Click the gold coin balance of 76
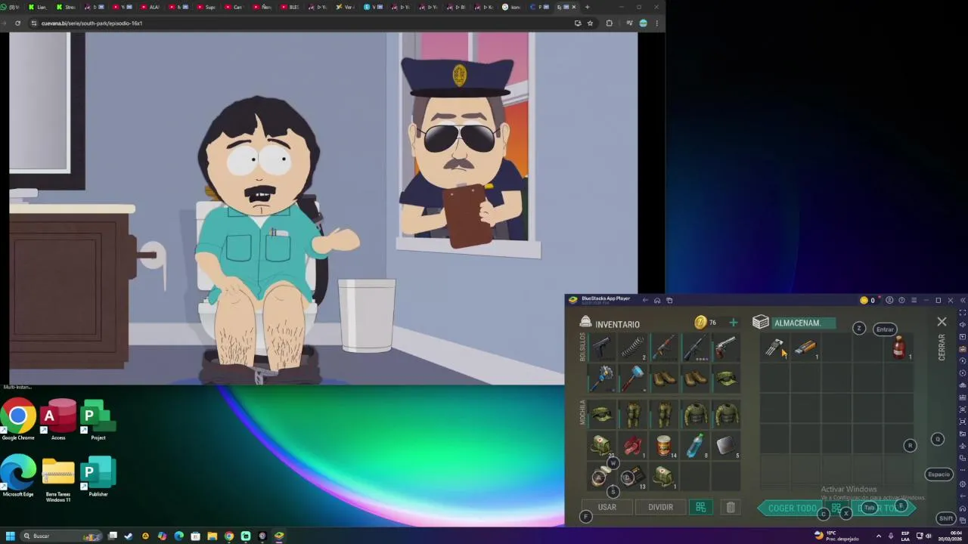Viewport: 968px width, 544px height. pos(706,323)
